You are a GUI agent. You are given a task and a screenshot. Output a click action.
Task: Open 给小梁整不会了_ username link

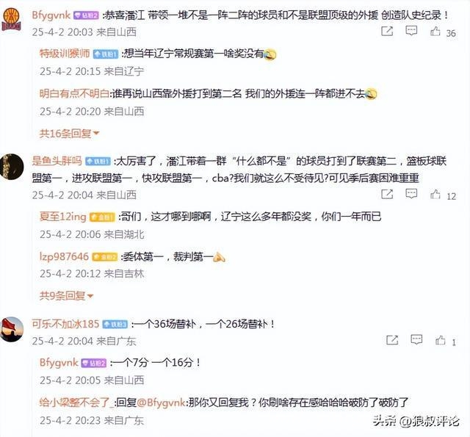(x=76, y=402)
